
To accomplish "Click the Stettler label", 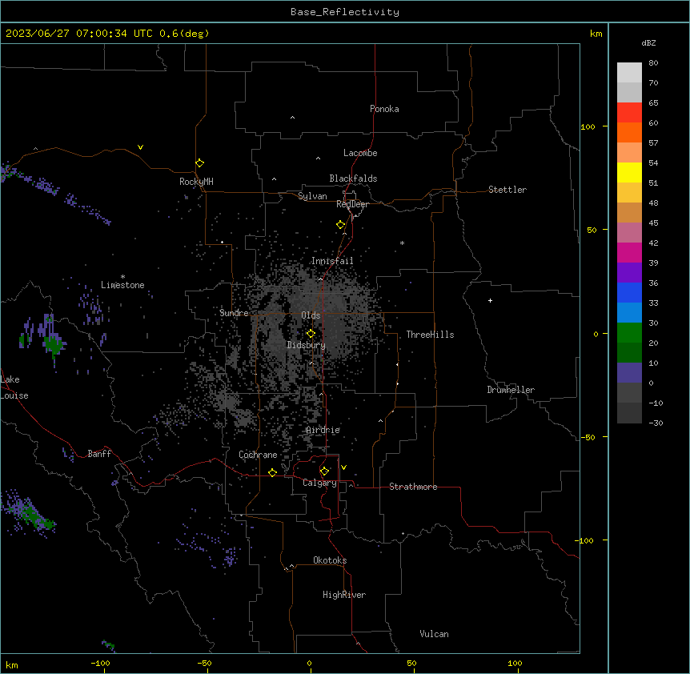I will (x=507, y=190).
